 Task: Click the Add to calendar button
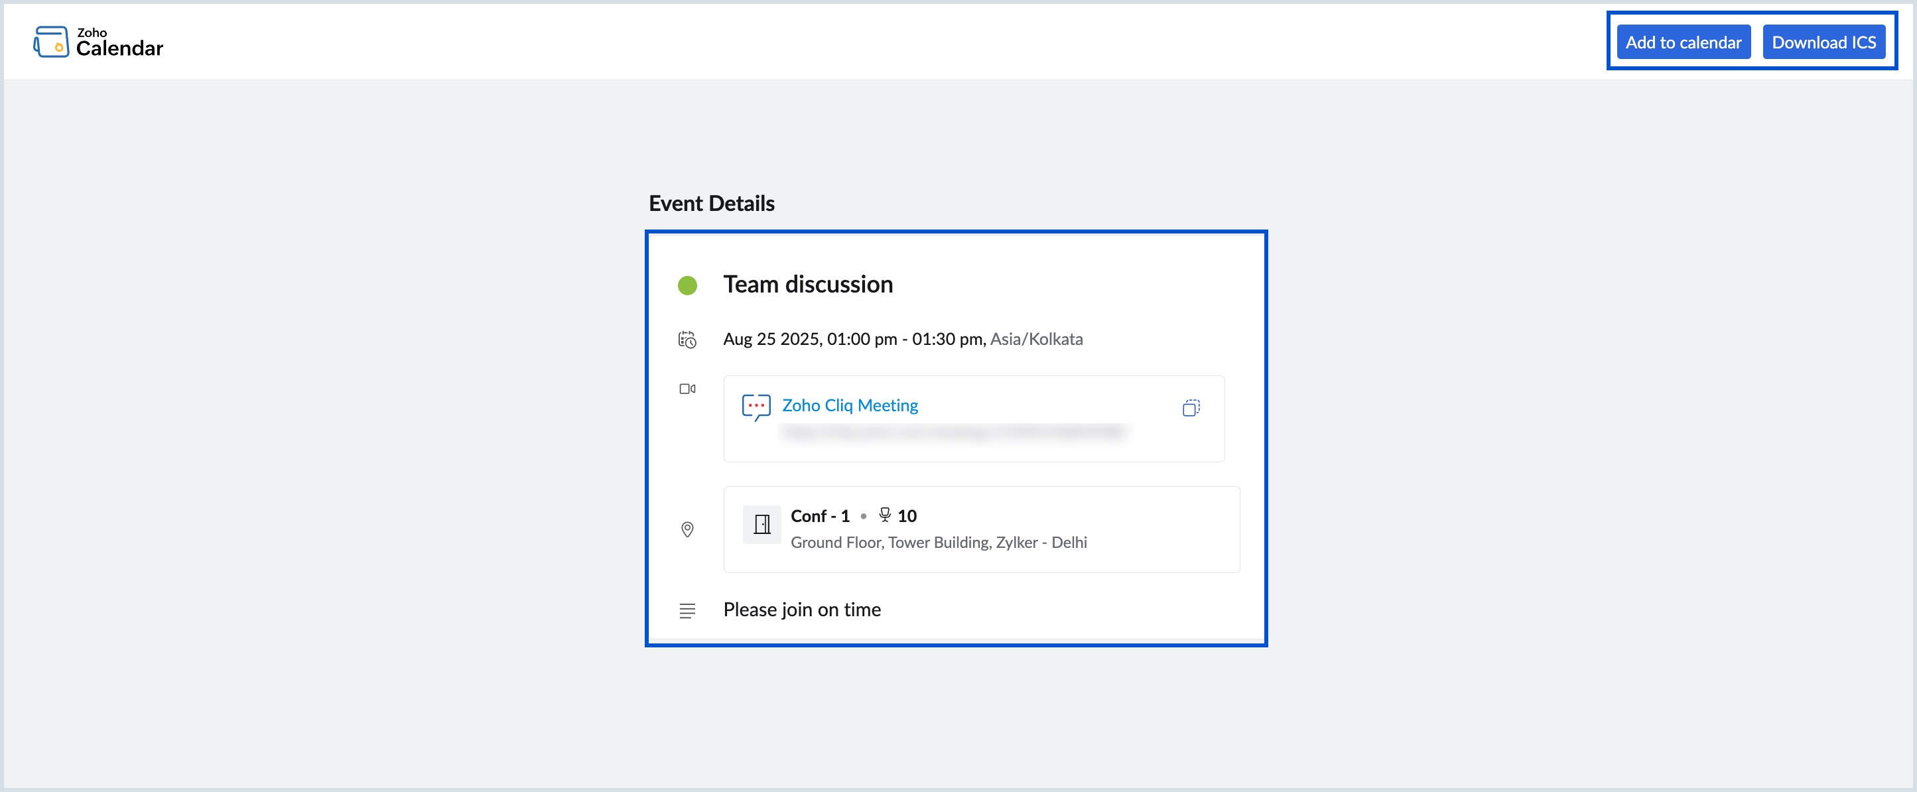[x=1684, y=42]
